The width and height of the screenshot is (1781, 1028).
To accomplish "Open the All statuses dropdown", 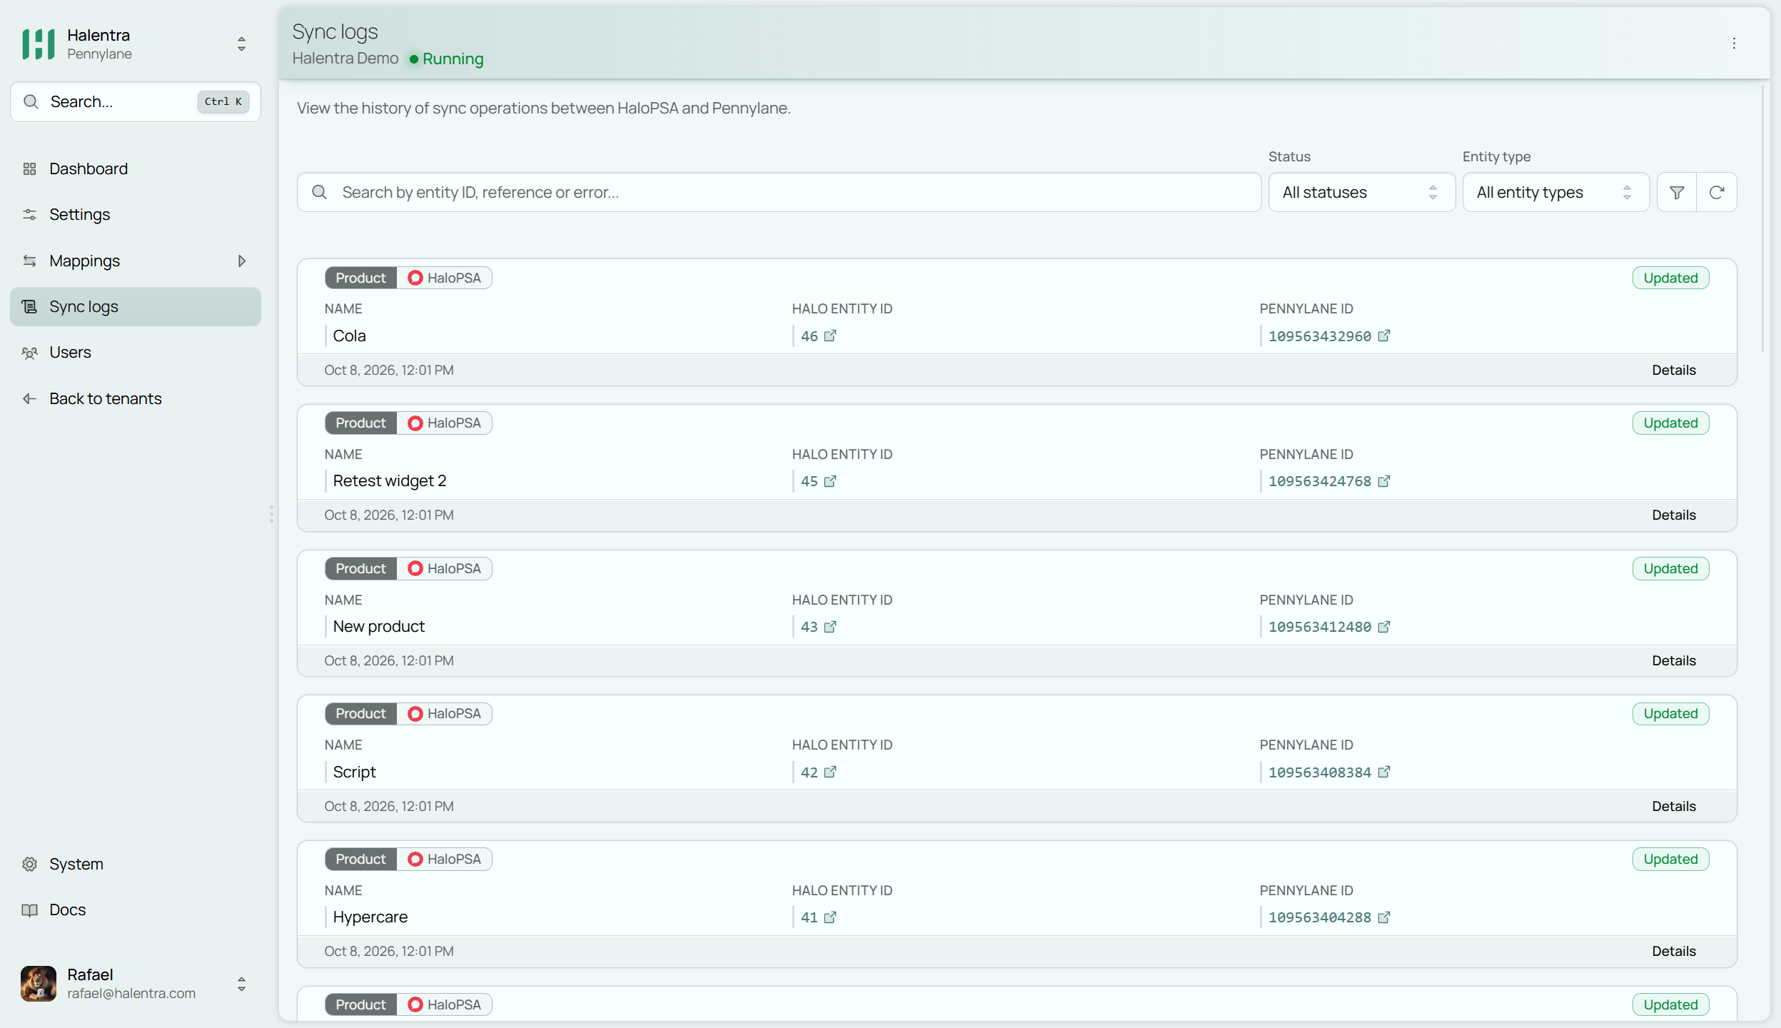I will coord(1361,192).
